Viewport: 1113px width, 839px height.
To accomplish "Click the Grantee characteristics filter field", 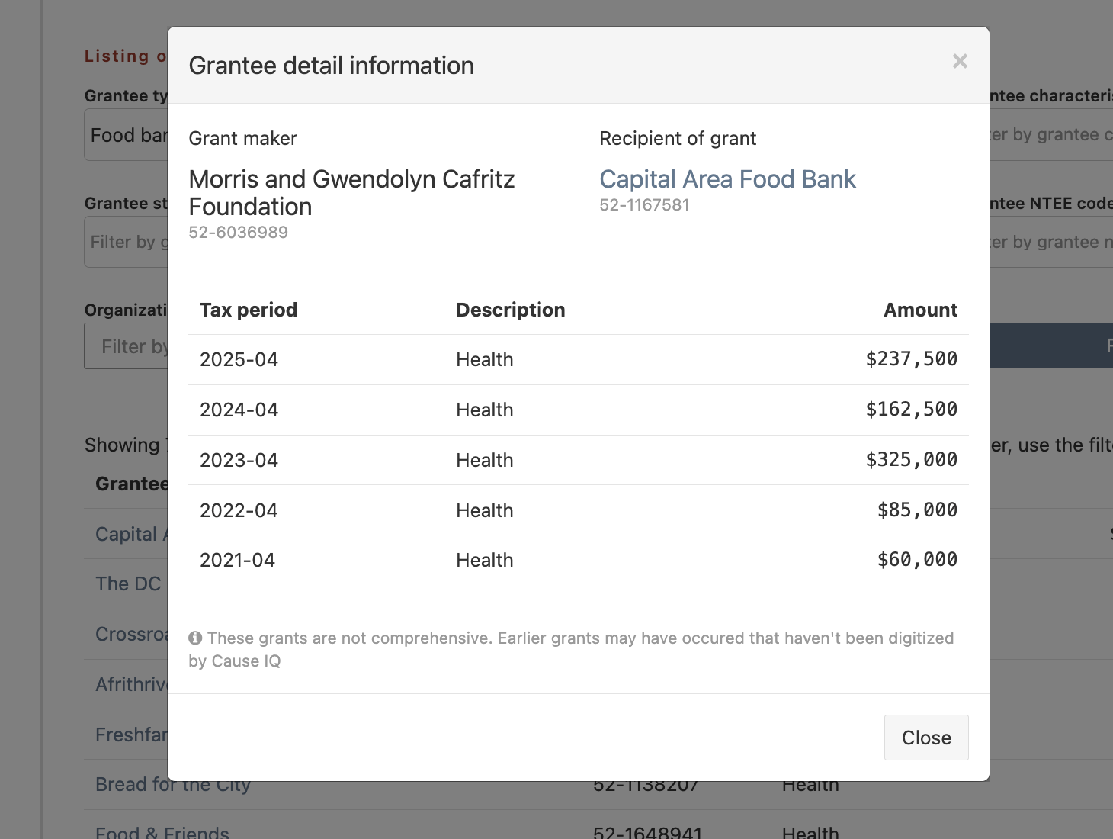I will [1051, 135].
